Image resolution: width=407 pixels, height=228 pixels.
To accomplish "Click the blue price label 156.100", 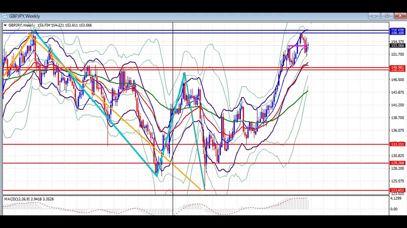I will [x=397, y=33].
